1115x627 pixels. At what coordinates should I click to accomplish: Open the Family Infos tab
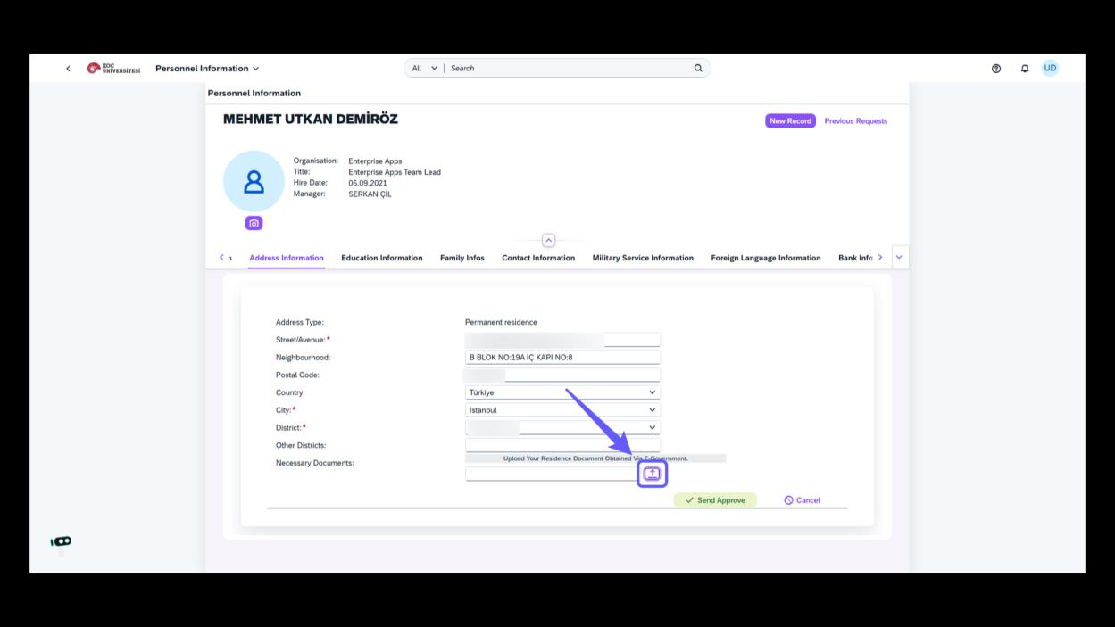coord(462,258)
